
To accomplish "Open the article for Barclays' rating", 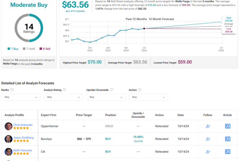I will (228, 139).
